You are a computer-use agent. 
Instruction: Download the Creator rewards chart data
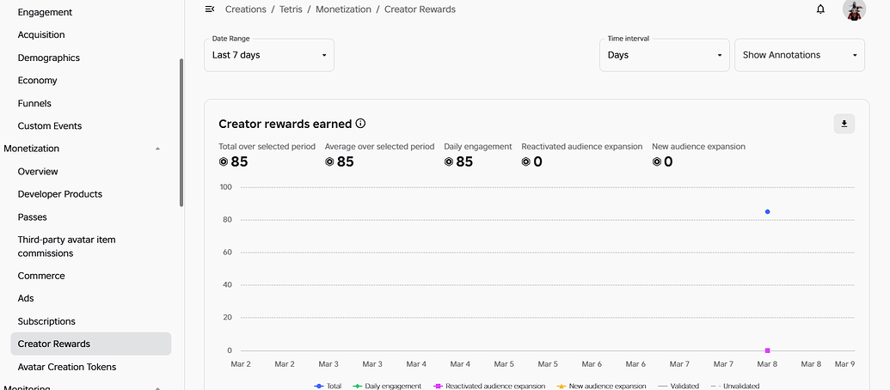(844, 124)
